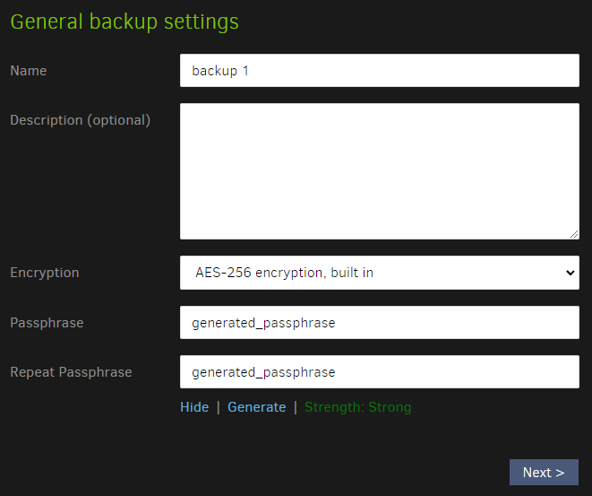This screenshot has width=592, height=496.
Task: Click the Passphrase input field
Action: point(379,323)
